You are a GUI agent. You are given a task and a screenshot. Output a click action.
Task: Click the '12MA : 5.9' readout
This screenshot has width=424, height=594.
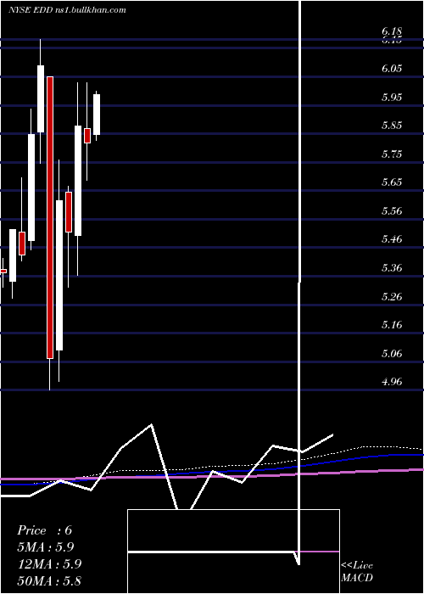49,563
